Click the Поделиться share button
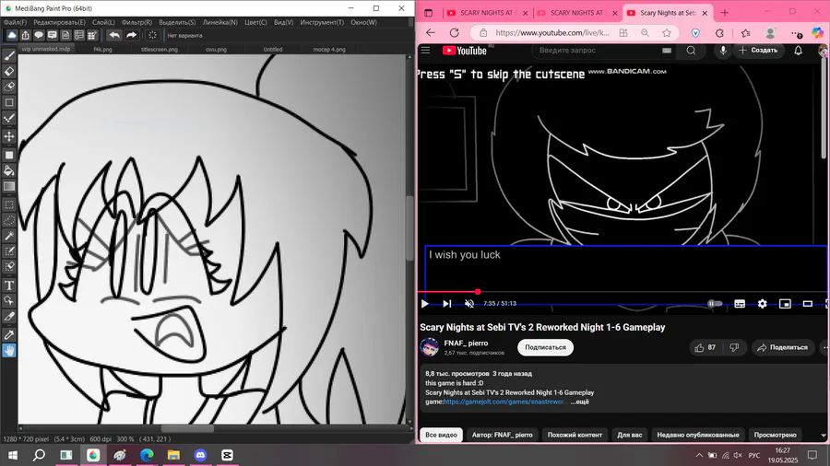Screen dimensions: 830x466 click(783, 347)
